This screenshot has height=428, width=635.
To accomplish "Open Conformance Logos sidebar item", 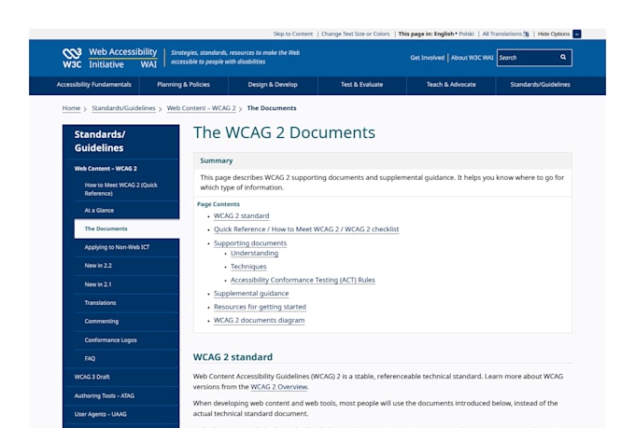I will [110, 339].
